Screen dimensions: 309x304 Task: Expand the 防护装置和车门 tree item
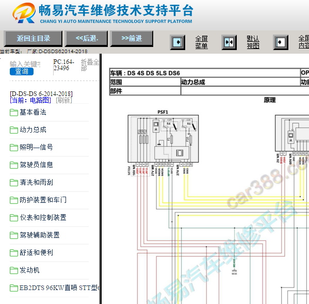(43, 200)
